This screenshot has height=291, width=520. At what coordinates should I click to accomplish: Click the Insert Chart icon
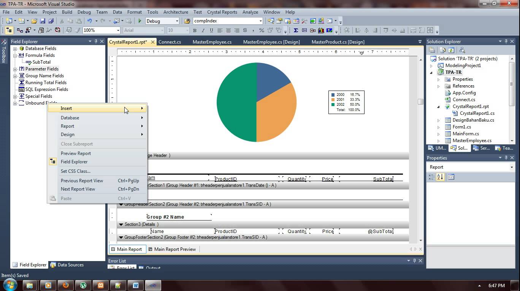click(x=321, y=30)
